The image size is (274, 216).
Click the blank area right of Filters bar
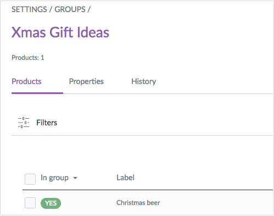[x=165, y=123]
